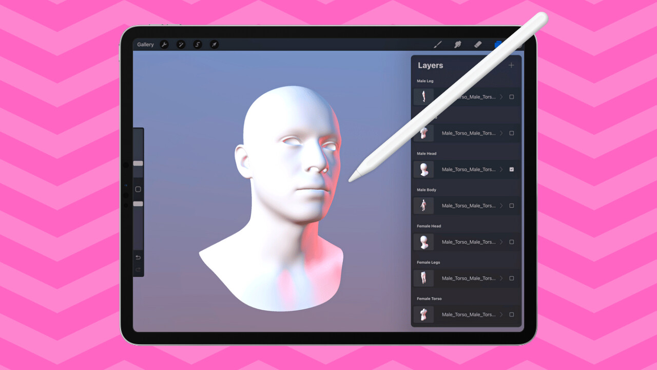Select Male_Torso layer name in Male Body group
657x370 pixels.
click(469, 206)
